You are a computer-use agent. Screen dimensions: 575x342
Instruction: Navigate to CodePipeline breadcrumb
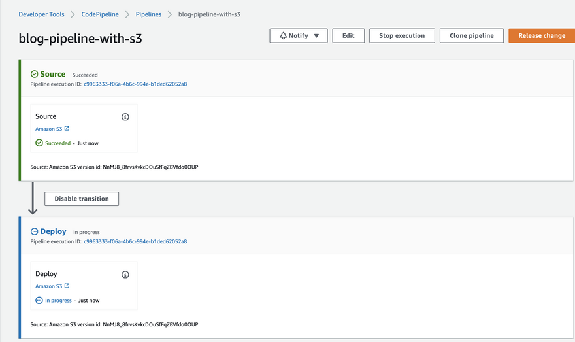[x=101, y=14]
